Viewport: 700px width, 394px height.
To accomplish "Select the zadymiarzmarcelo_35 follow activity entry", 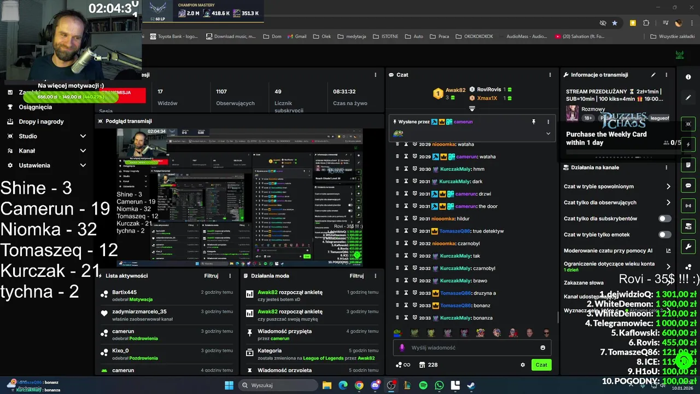I will [x=167, y=315].
